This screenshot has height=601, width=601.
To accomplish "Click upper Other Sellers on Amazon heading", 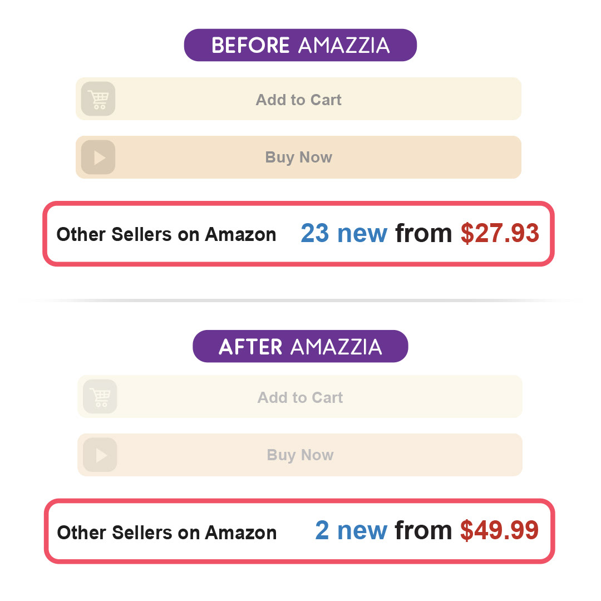I will tap(166, 234).
